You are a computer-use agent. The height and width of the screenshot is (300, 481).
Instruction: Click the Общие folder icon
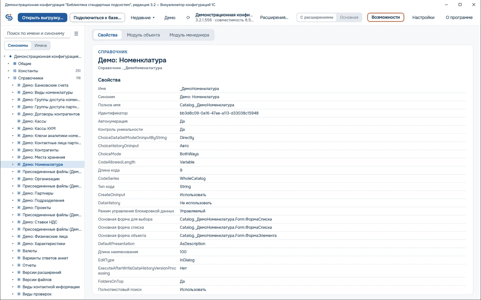pos(15,64)
